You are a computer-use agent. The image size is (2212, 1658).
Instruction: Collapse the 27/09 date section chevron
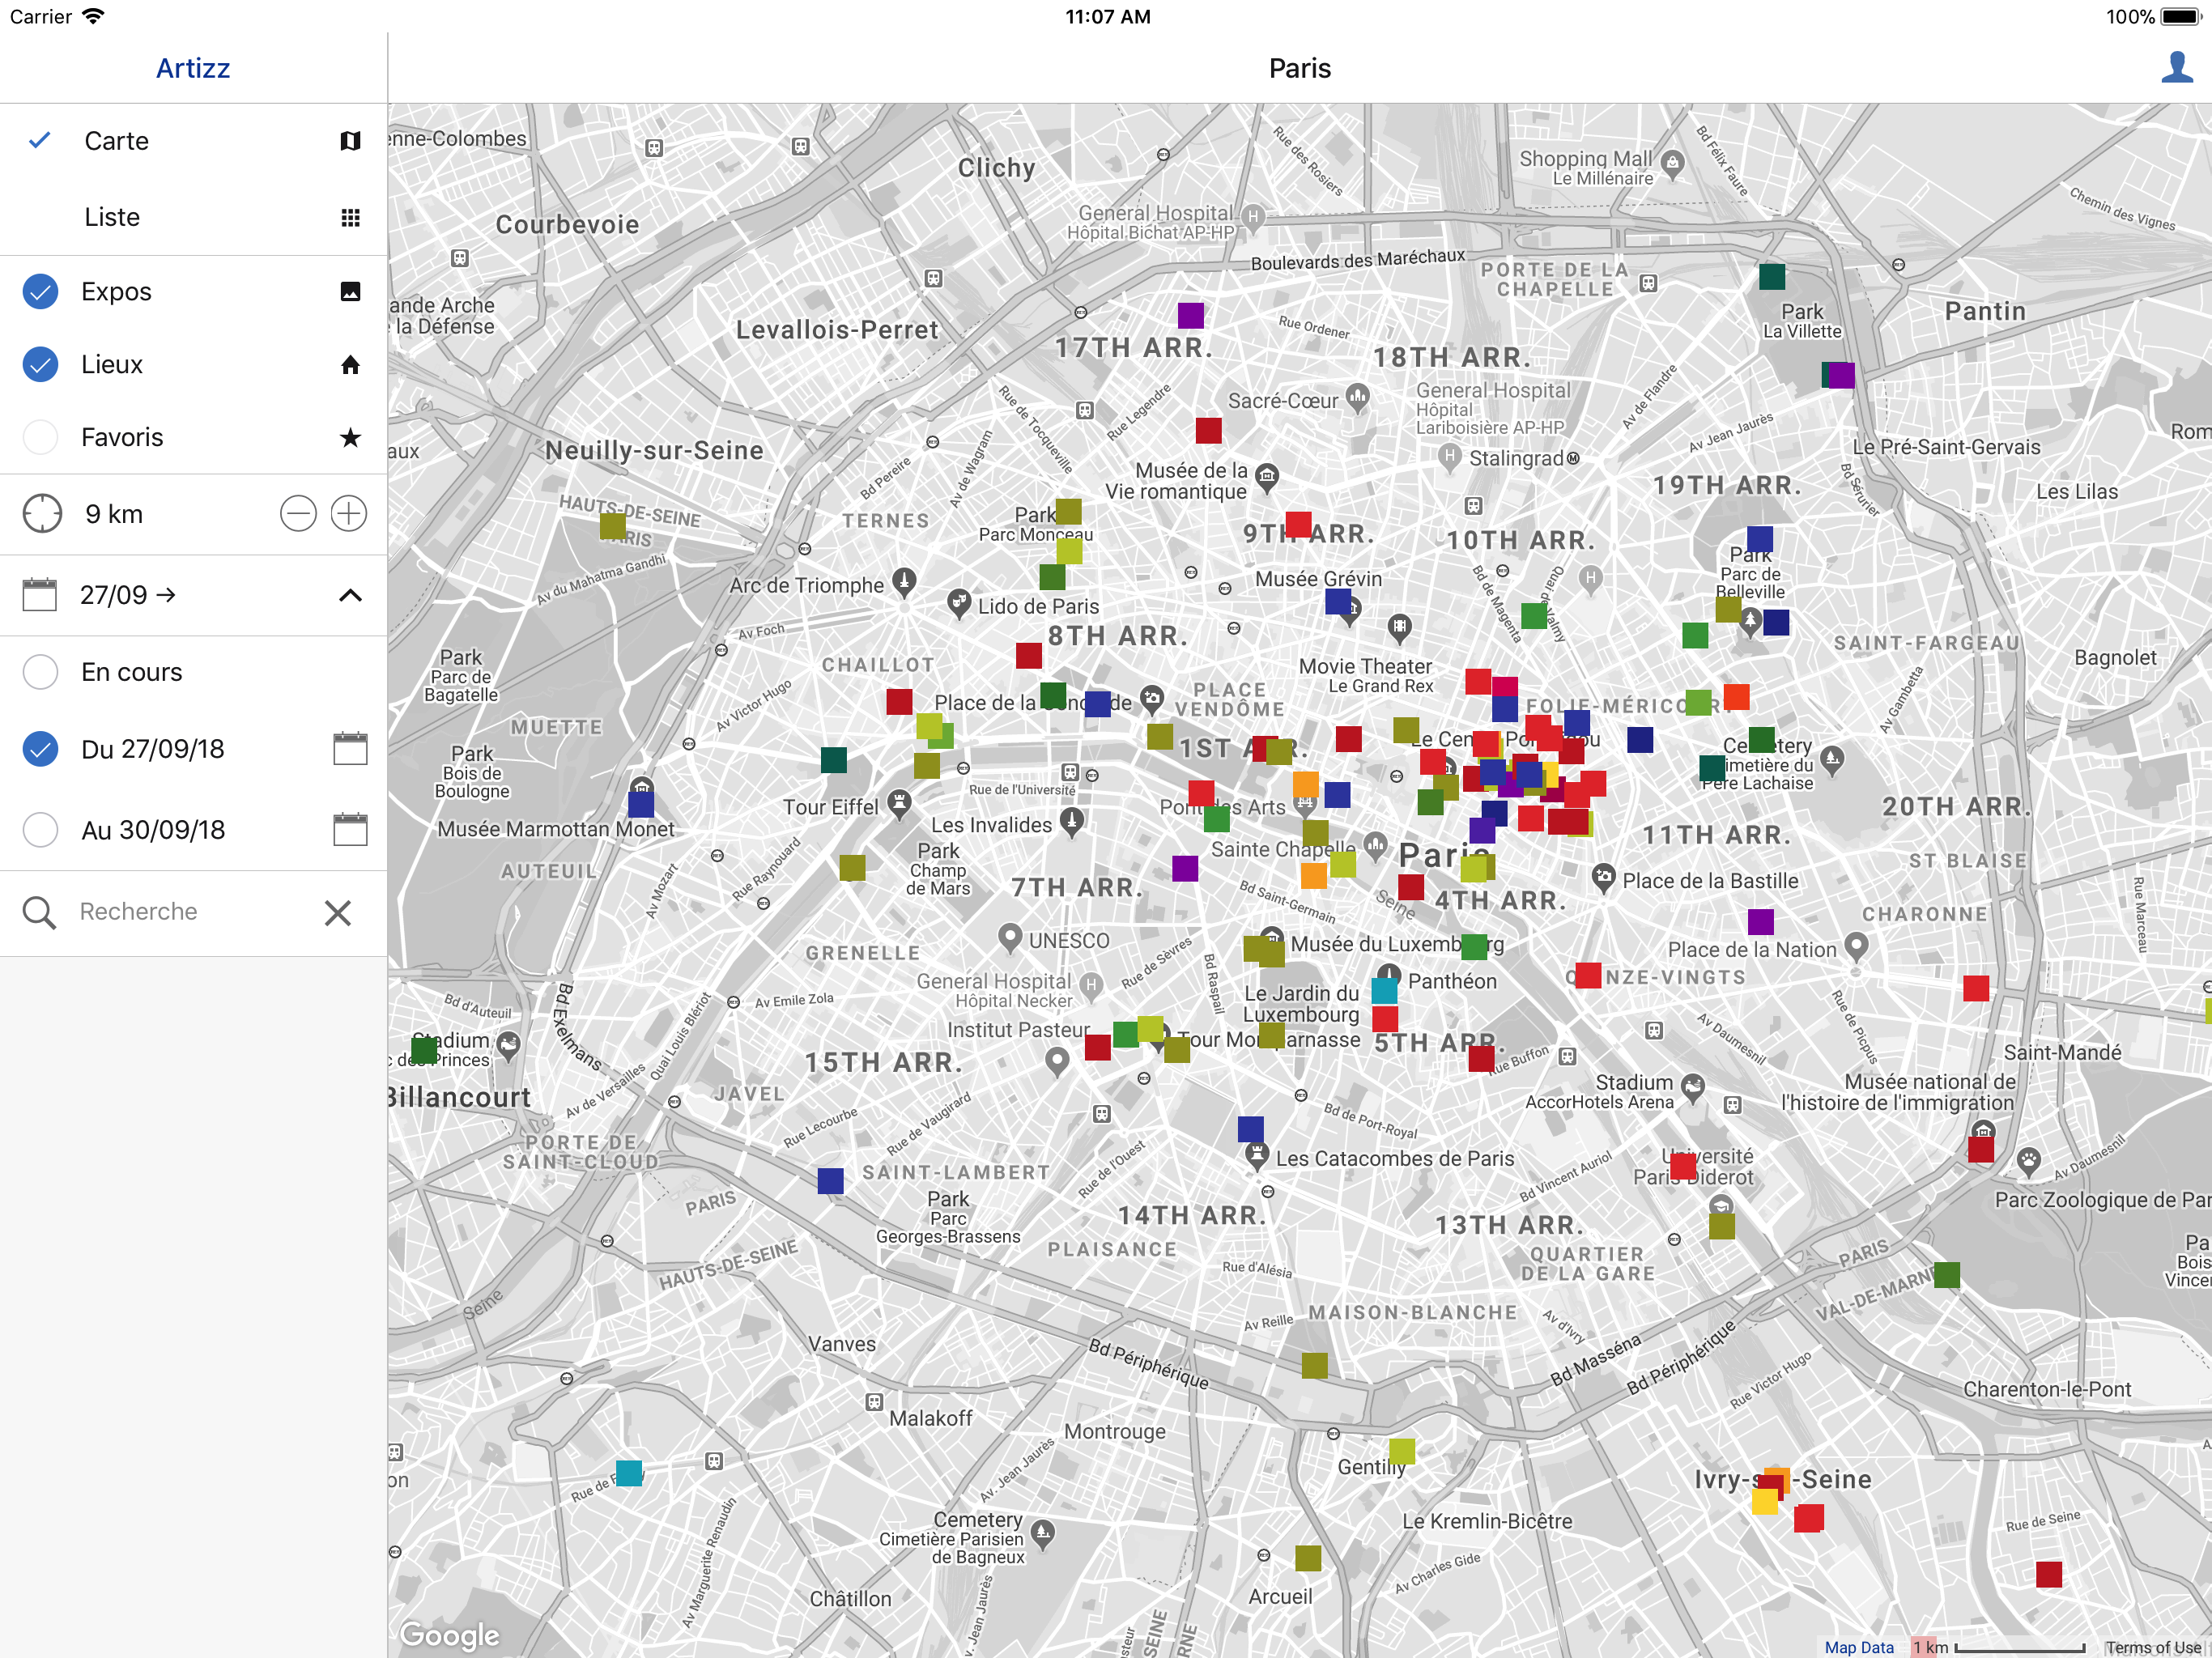click(x=350, y=596)
